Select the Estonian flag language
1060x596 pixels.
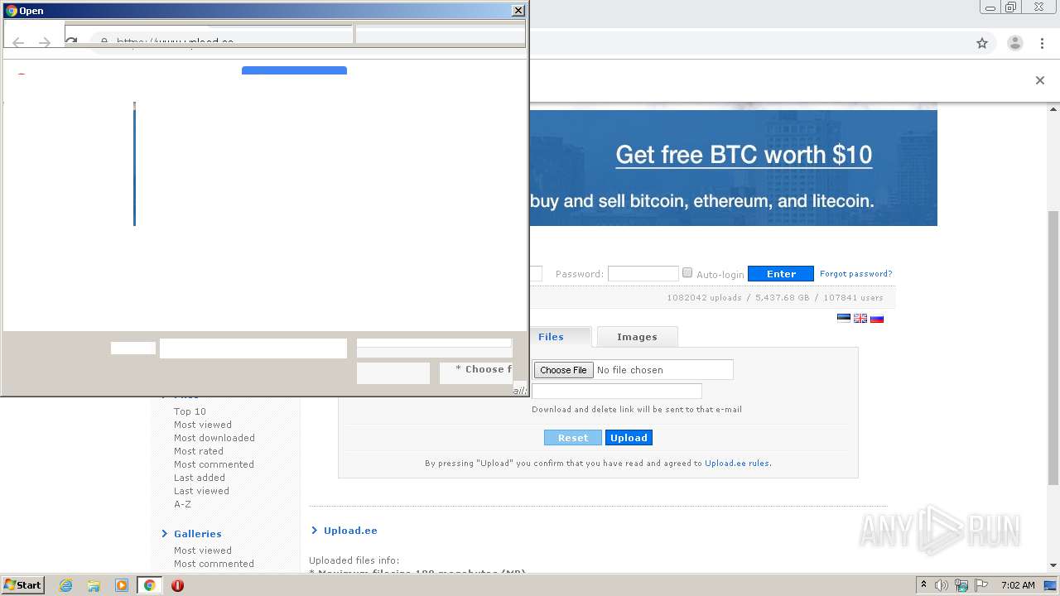point(844,318)
